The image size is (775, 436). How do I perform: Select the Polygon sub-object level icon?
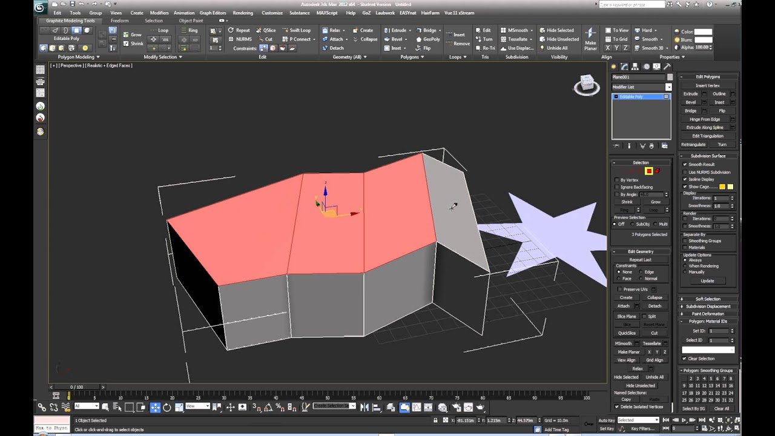pos(648,171)
